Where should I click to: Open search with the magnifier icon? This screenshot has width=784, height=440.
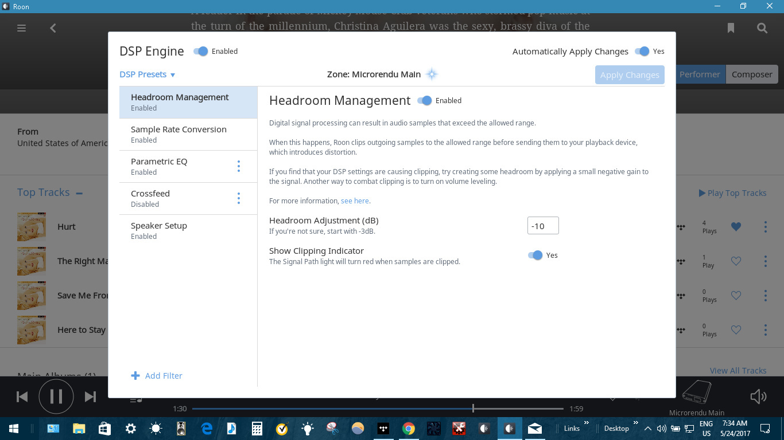pos(762,27)
